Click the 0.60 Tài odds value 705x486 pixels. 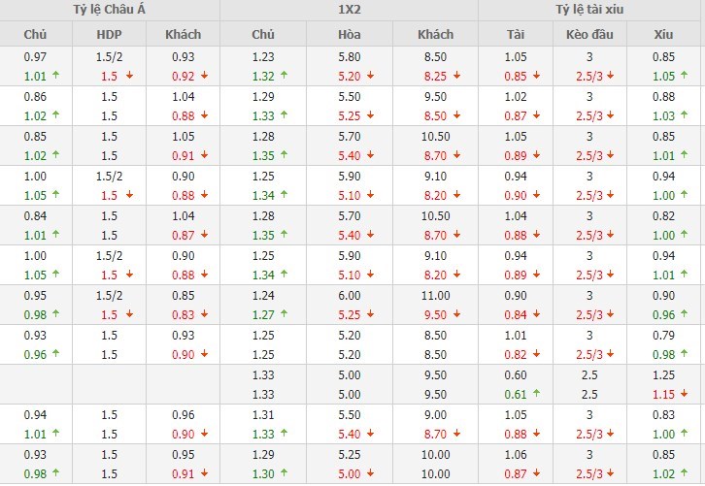516,374
